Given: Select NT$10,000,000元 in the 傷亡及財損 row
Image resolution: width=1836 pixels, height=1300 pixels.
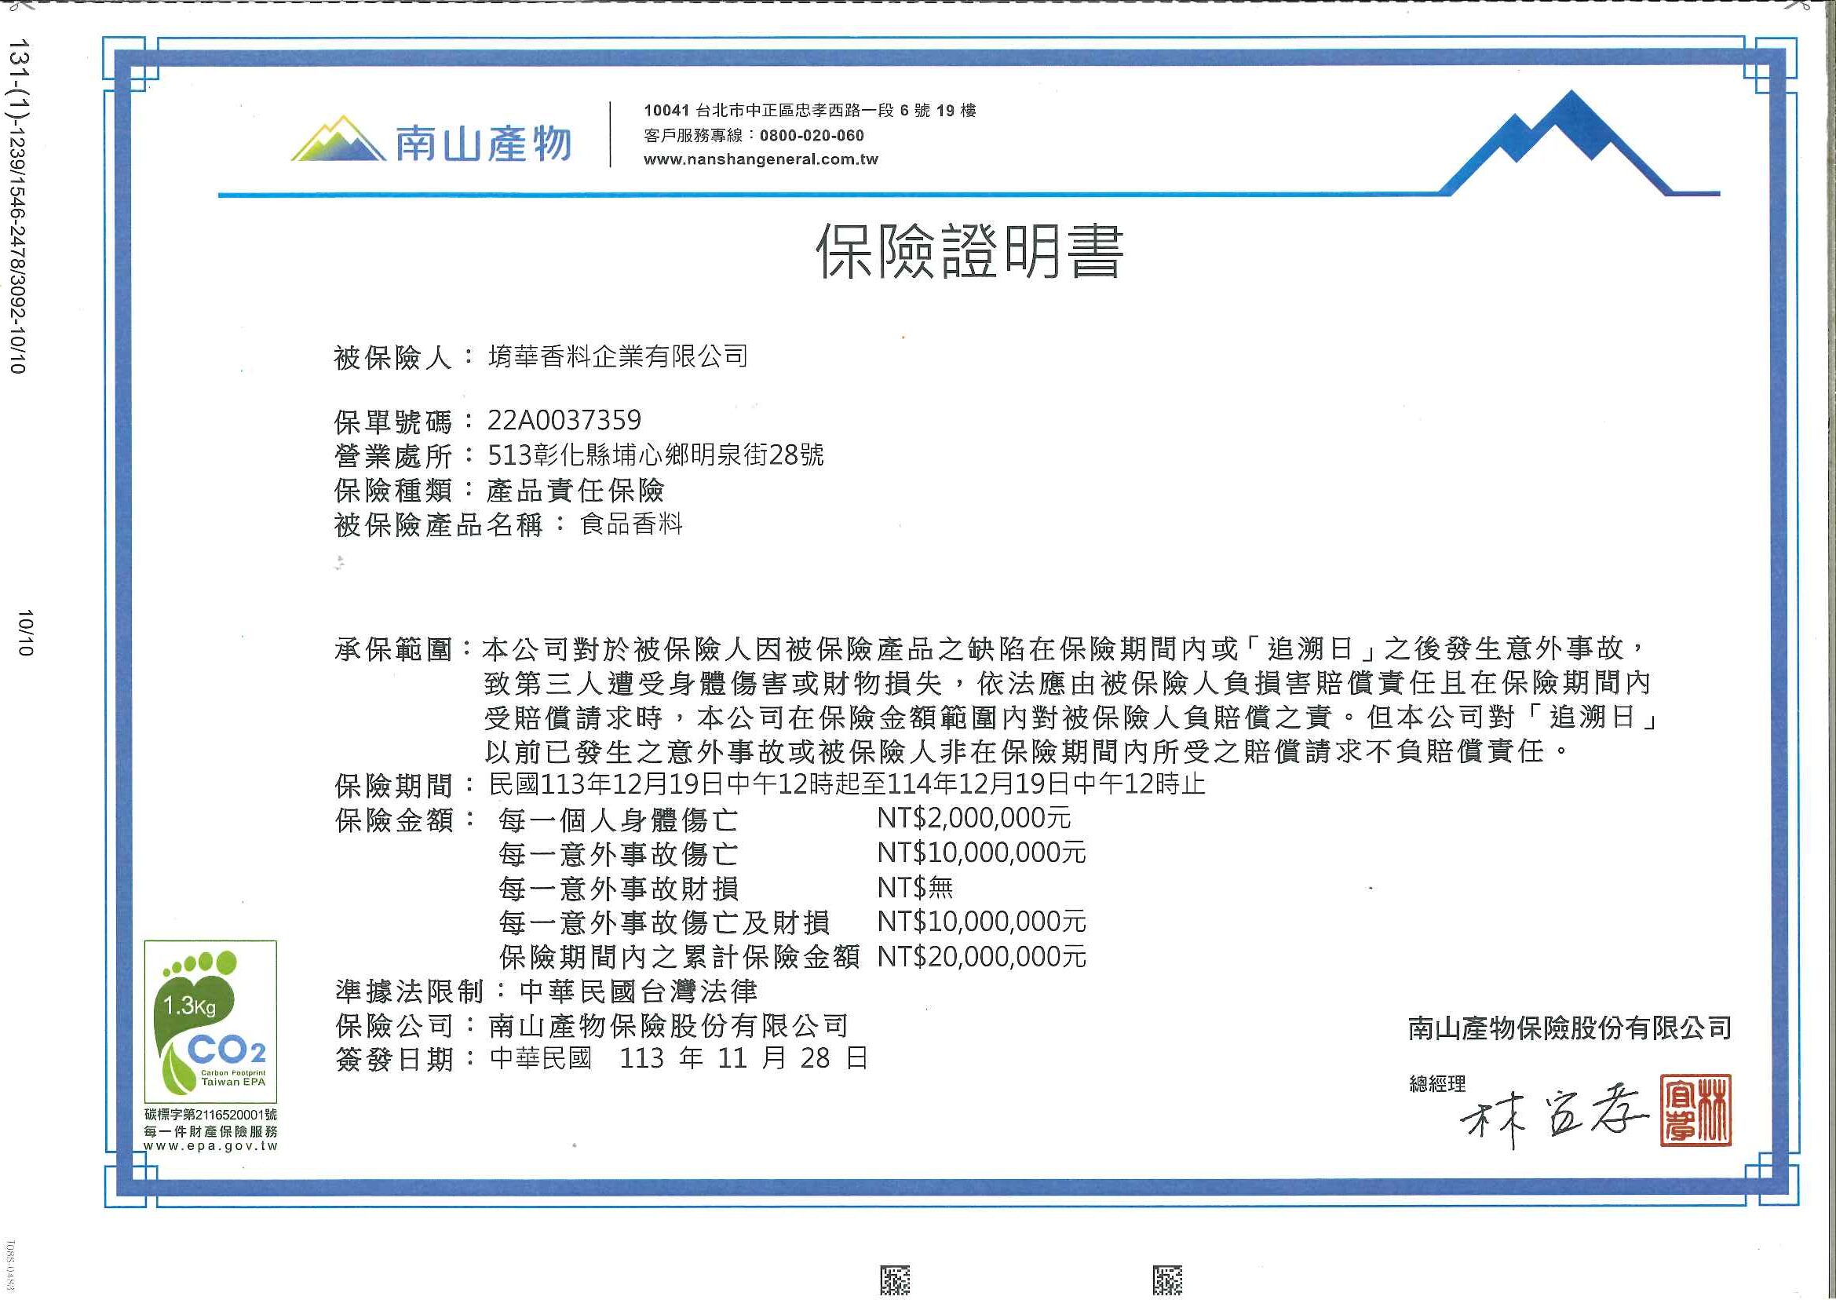Looking at the screenshot, I should (981, 922).
